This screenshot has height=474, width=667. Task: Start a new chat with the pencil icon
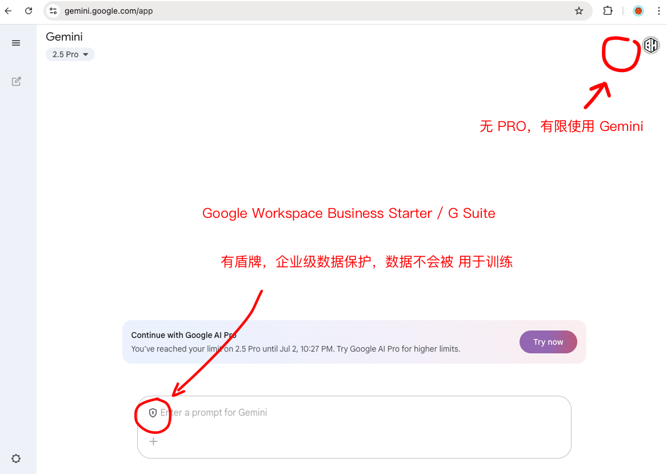[x=16, y=81]
